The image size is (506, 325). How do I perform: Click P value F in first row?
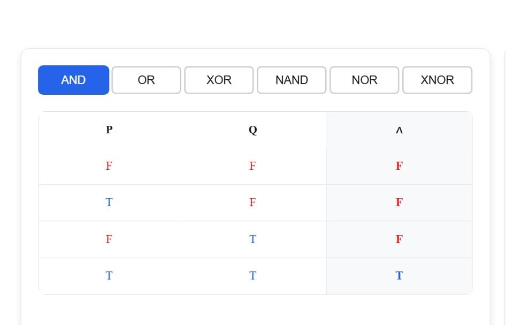pyautogui.click(x=109, y=166)
